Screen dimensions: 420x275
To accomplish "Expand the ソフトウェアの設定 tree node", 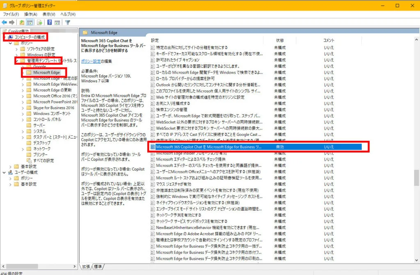I will coord(16,49).
